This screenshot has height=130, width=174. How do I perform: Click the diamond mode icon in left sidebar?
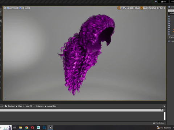(1, 12)
